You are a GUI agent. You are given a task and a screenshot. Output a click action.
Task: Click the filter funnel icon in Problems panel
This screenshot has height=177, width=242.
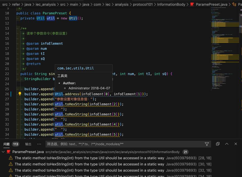[207, 144]
